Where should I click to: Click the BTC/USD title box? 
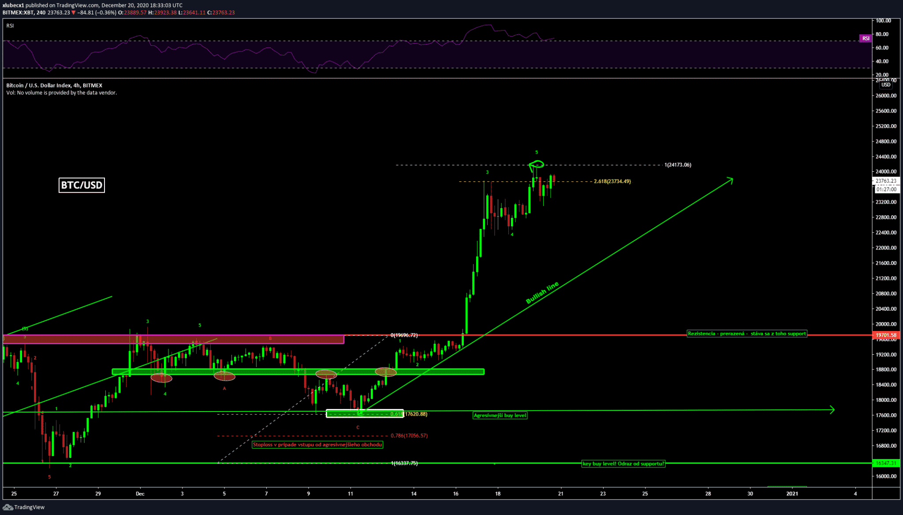(x=82, y=185)
